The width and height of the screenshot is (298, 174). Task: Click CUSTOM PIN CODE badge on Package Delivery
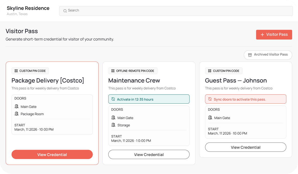pos(30,71)
